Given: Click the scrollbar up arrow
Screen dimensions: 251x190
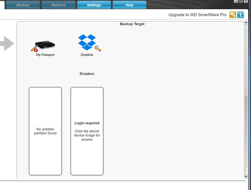Looking at the screenshot, I should click(x=246, y=22).
